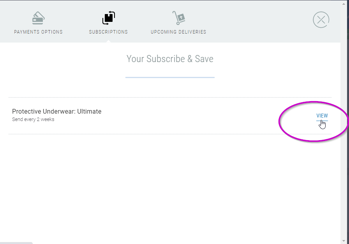Click the Subscriptions boxes icon
The height and width of the screenshot is (244, 349).
pyautogui.click(x=109, y=18)
